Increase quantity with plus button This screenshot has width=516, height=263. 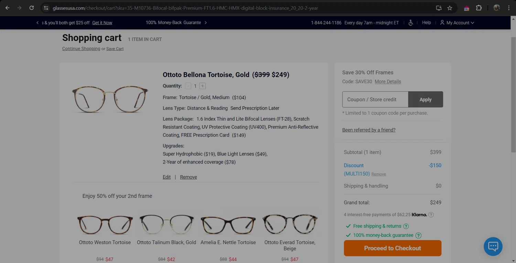coord(202,86)
